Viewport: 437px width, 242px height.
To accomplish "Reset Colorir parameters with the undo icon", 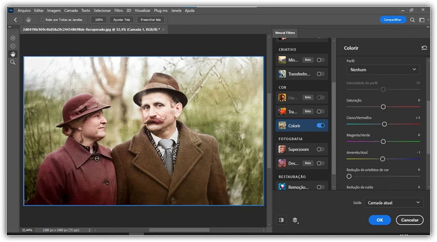I will pyautogui.click(x=424, y=48).
